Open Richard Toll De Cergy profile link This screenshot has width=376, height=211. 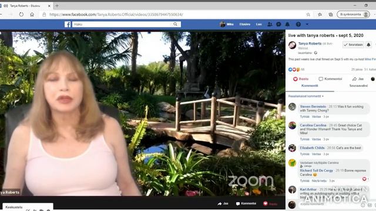(316, 171)
